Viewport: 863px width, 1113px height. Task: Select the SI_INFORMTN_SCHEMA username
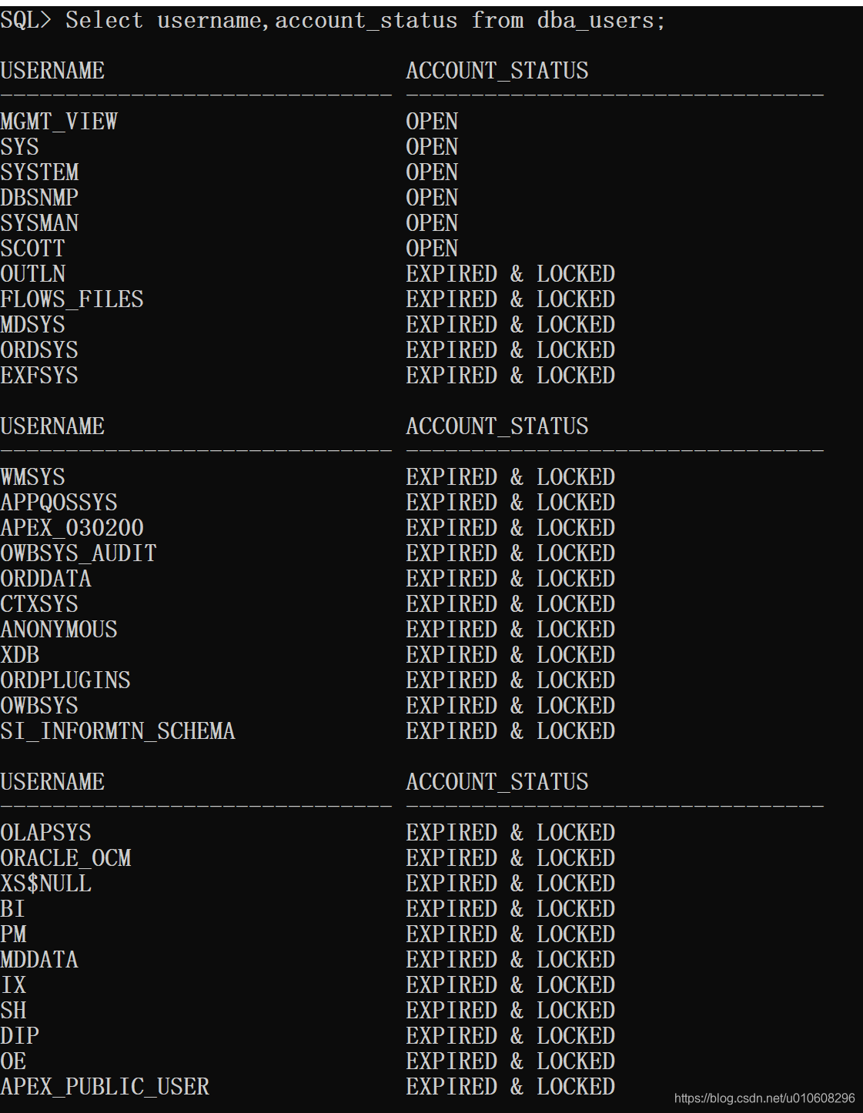(118, 731)
